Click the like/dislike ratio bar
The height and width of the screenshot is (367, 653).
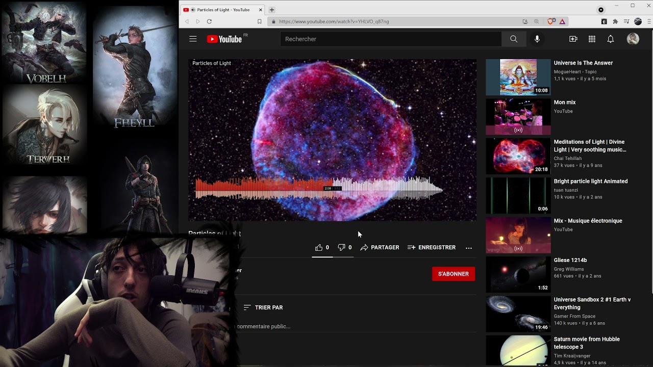[x=333, y=257]
